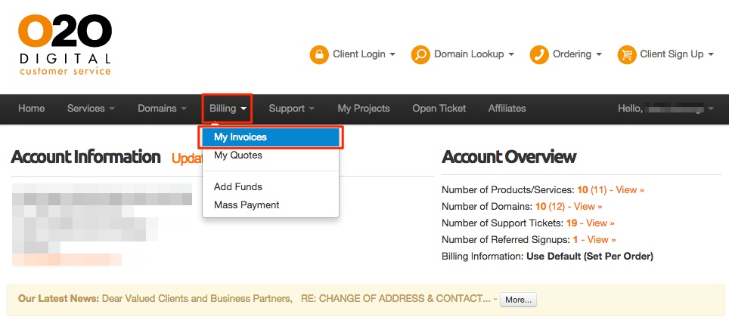Click the shopping cart Client Sign Up icon
Screen dimensions: 729x326
pyautogui.click(x=626, y=55)
